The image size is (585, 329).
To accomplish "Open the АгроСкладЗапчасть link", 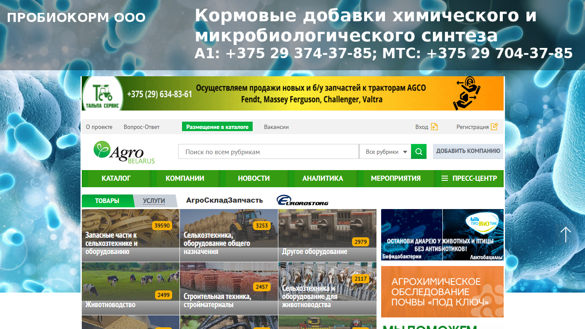I will click(224, 200).
